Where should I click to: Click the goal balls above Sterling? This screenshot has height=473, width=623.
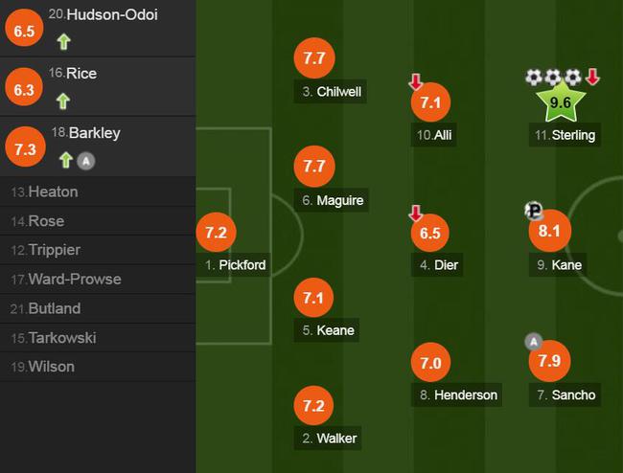[x=553, y=78]
